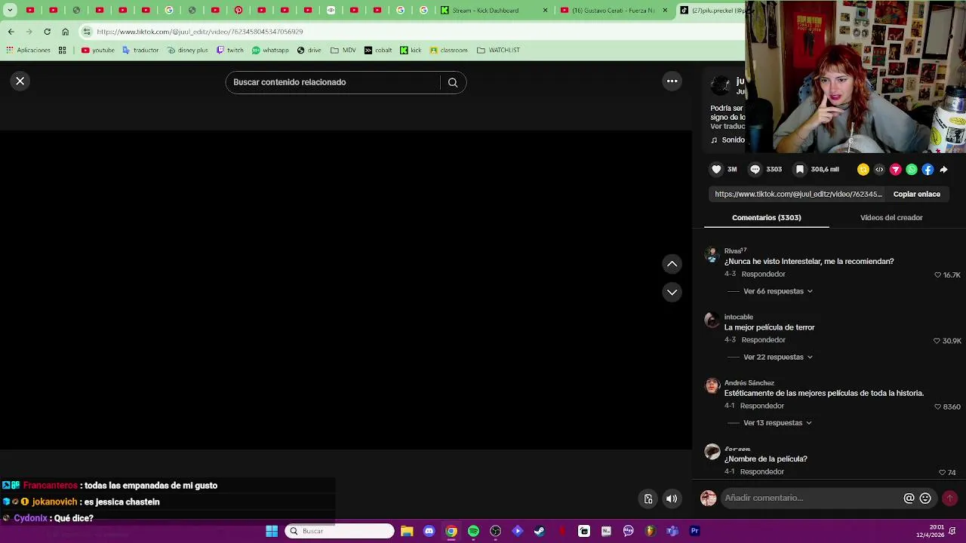
Task: Open the Chrome tab search dropdown
Action: point(10,11)
